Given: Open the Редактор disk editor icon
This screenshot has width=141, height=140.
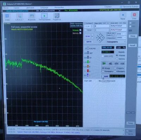Looking at the screenshot, I should 57,17.
